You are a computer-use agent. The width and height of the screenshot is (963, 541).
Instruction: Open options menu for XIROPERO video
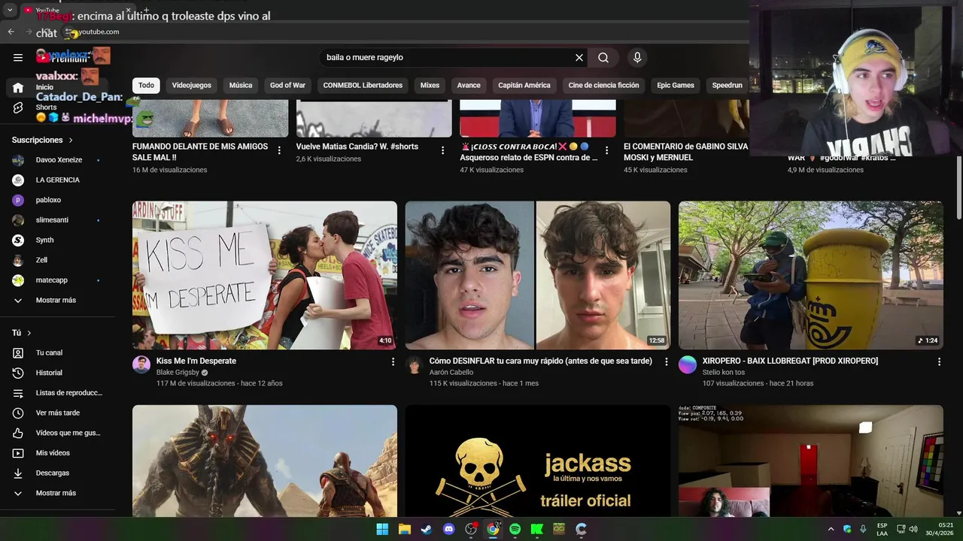(x=939, y=361)
